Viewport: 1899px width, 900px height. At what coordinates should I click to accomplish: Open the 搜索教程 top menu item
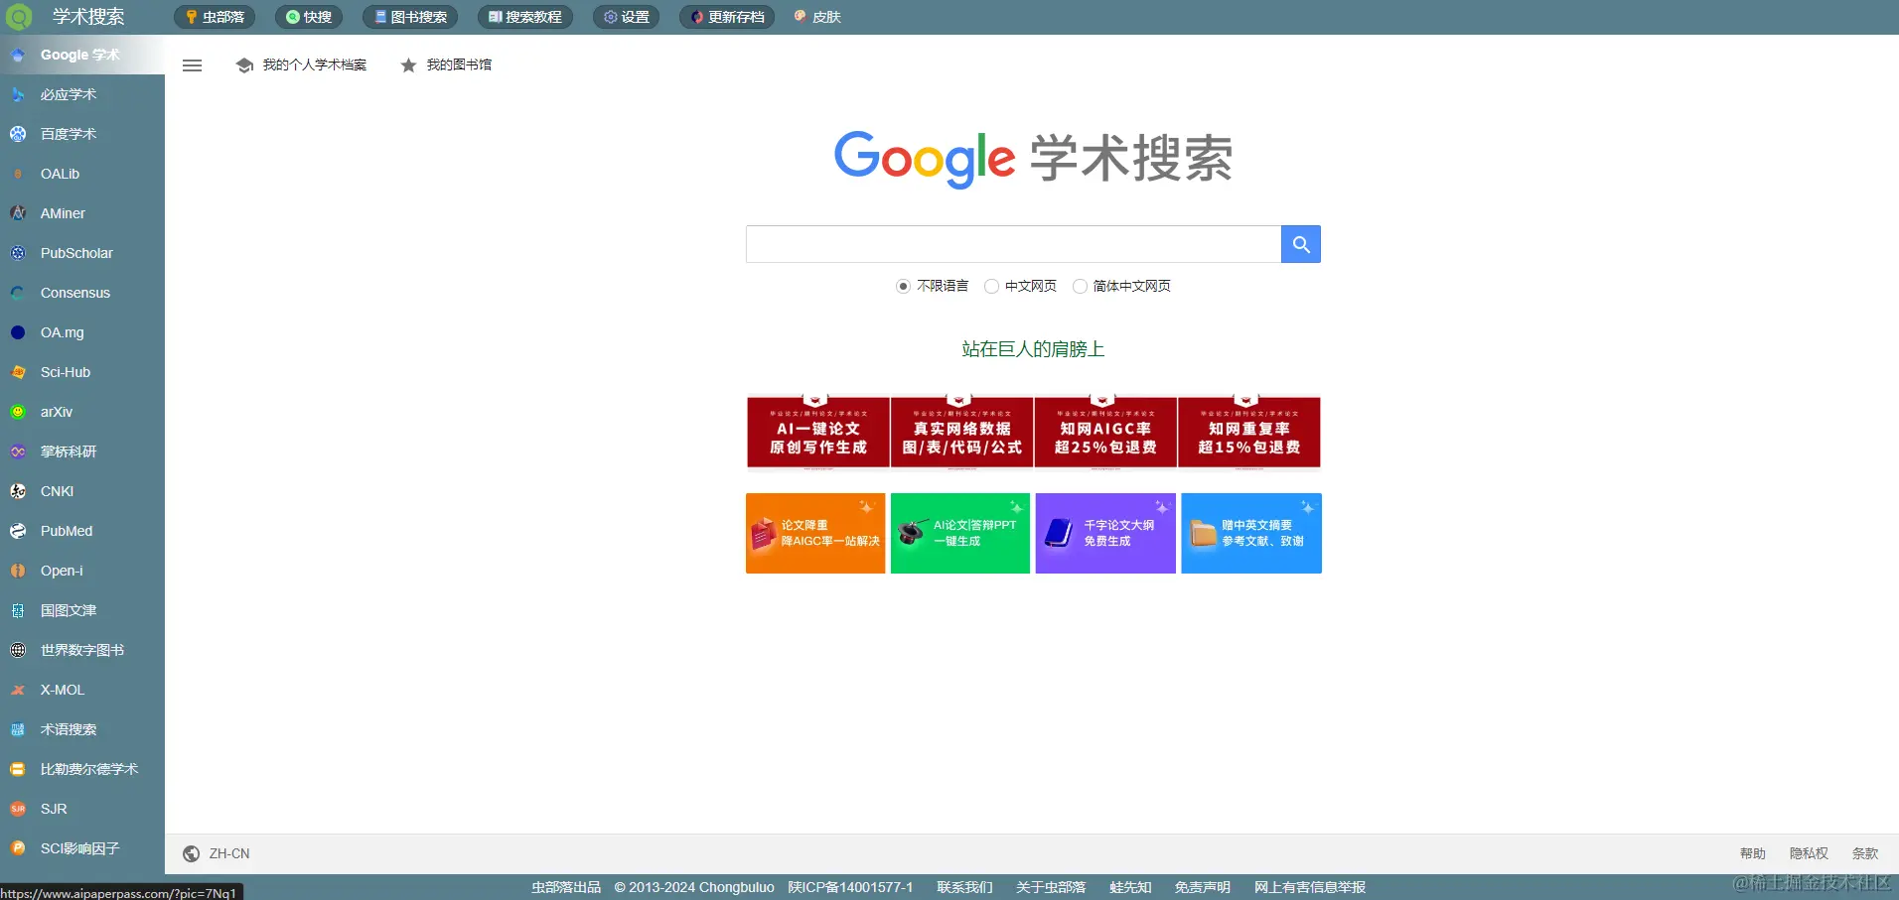pos(525,17)
